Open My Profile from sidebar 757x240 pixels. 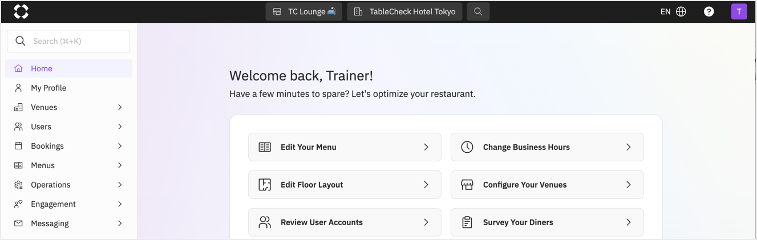[68, 88]
